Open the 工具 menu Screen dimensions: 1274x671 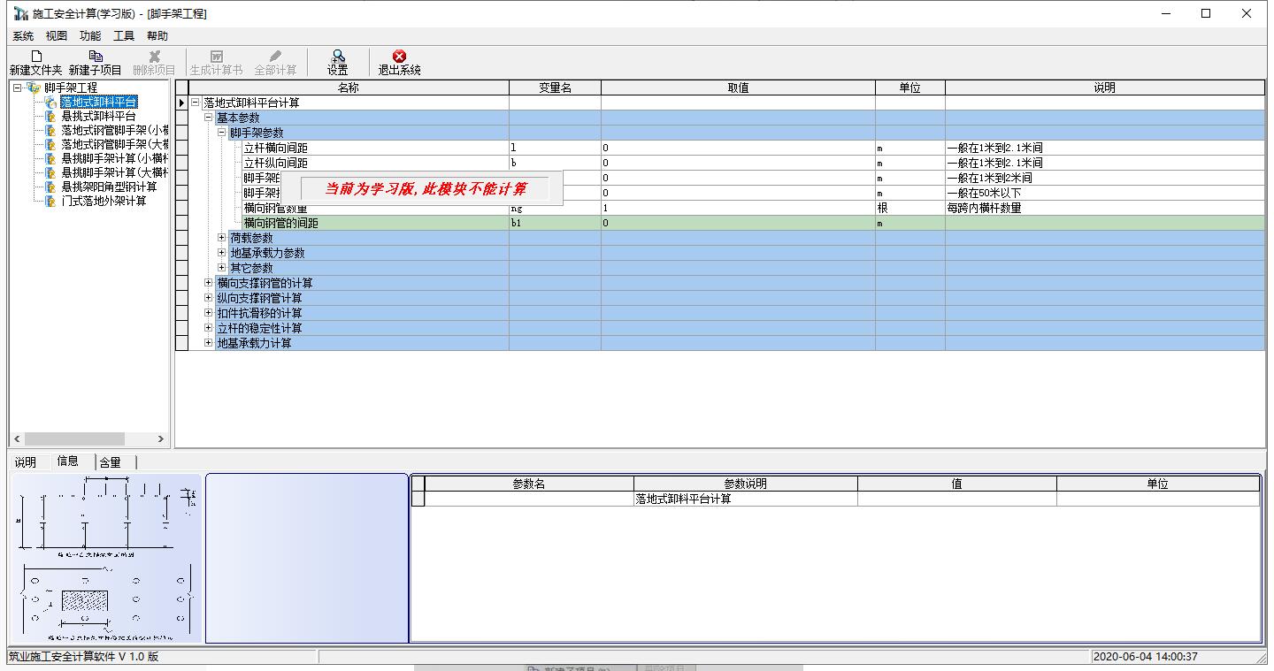coord(123,35)
